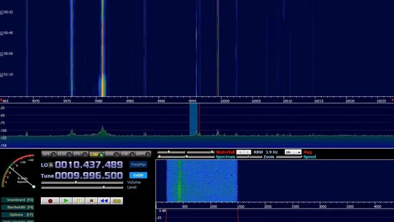Start recording with the red Record button
The image size is (394, 222).
[50, 201]
